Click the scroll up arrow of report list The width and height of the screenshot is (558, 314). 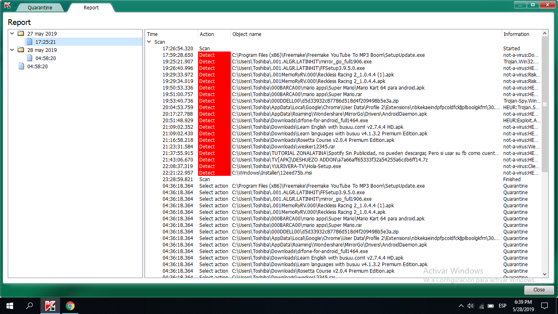(x=545, y=33)
